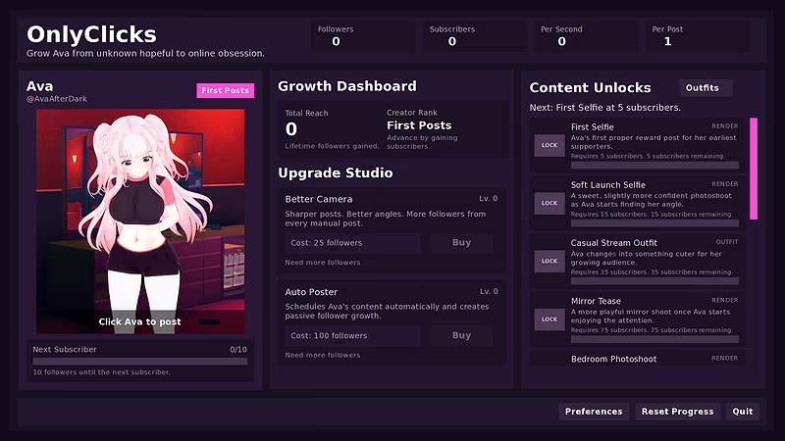
Task: Click the Reset Progress button
Action: pyautogui.click(x=677, y=412)
